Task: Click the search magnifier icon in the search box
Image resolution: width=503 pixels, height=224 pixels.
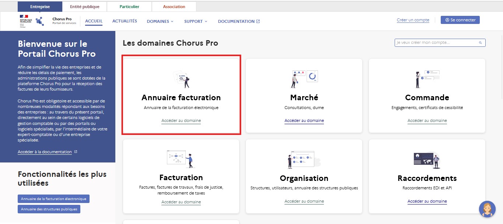Action: (x=481, y=43)
